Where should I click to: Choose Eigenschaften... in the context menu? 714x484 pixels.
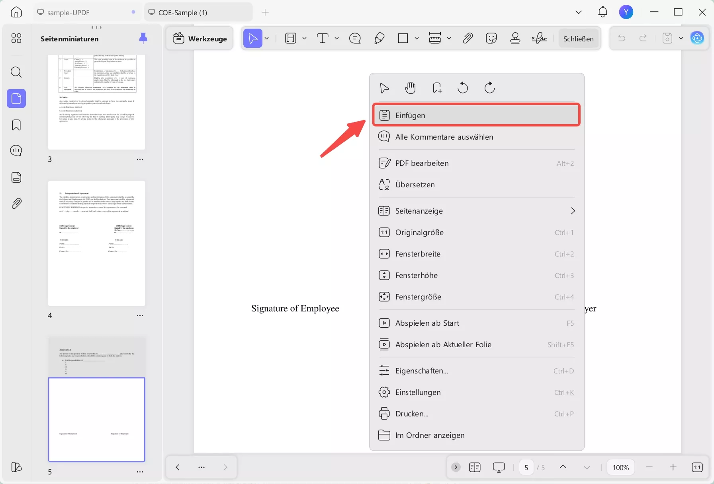pos(476,371)
